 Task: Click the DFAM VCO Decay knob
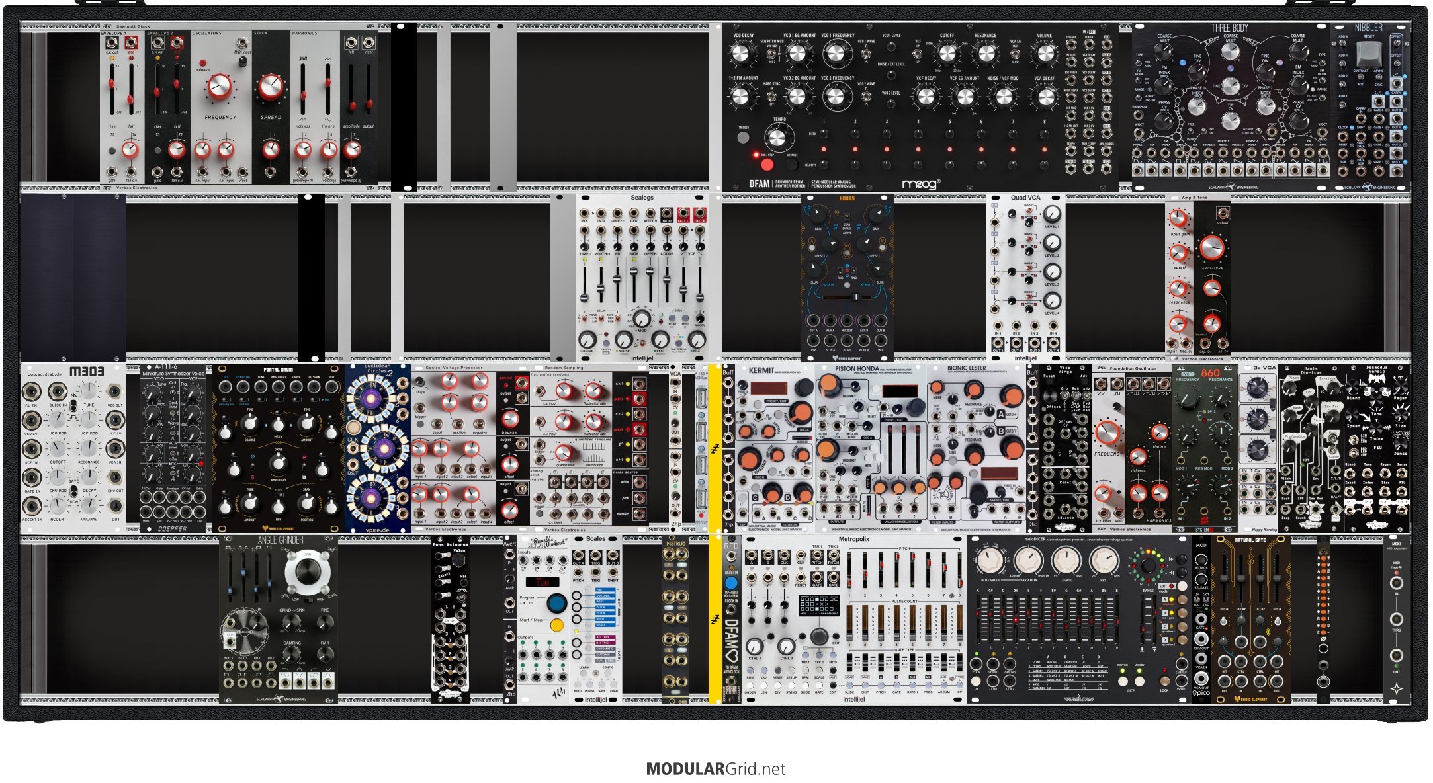tap(742, 54)
